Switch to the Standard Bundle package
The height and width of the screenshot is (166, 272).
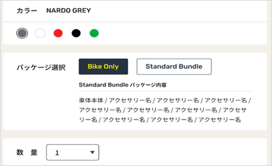pos(174,67)
